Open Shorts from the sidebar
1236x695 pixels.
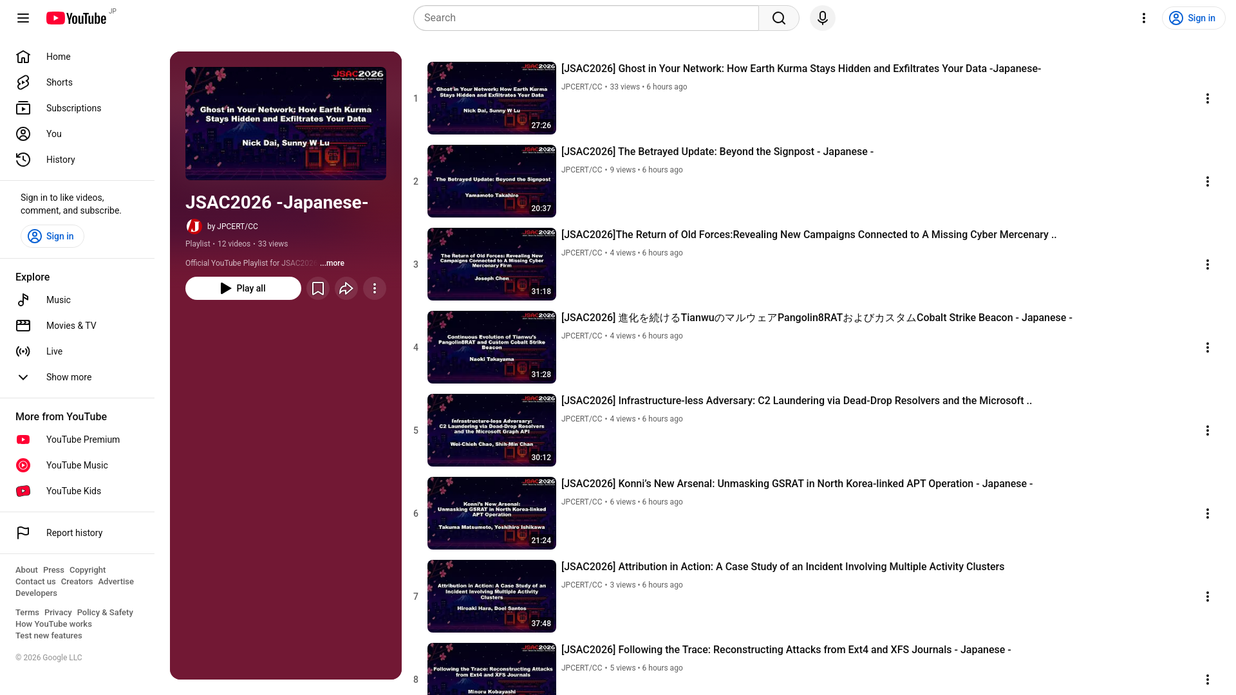pyautogui.click(x=59, y=82)
